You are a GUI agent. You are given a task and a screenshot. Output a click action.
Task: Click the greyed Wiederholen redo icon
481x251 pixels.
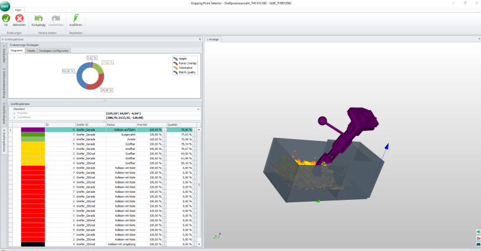[56, 18]
